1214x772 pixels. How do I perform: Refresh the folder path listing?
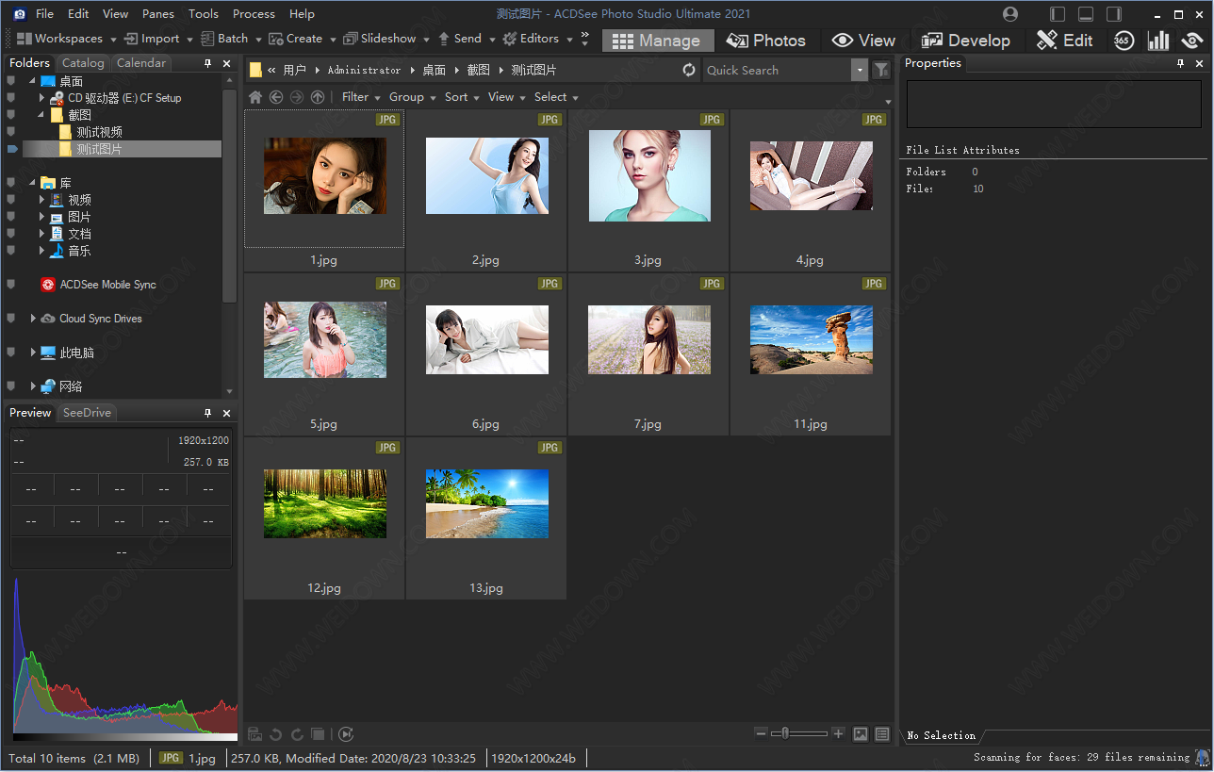[x=689, y=70]
